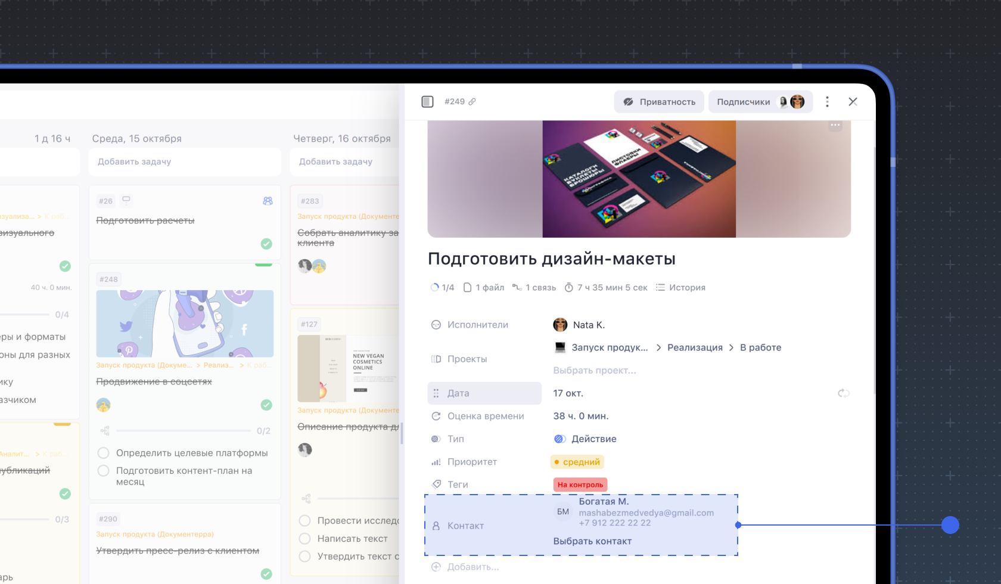Open 'Выбрать проект...' project selector
The image size is (1001, 584).
click(594, 371)
